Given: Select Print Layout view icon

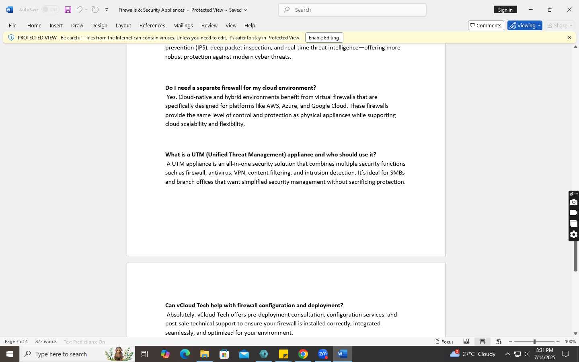Looking at the screenshot, I should [482, 341].
